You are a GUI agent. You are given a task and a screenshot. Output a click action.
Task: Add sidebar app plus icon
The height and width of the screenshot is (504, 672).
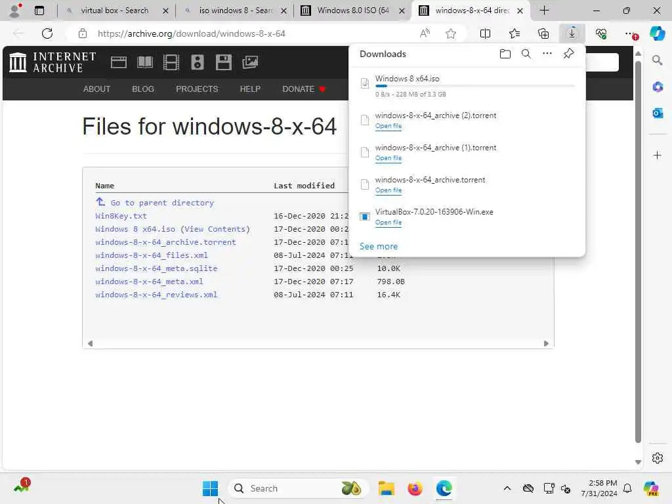[x=657, y=155]
